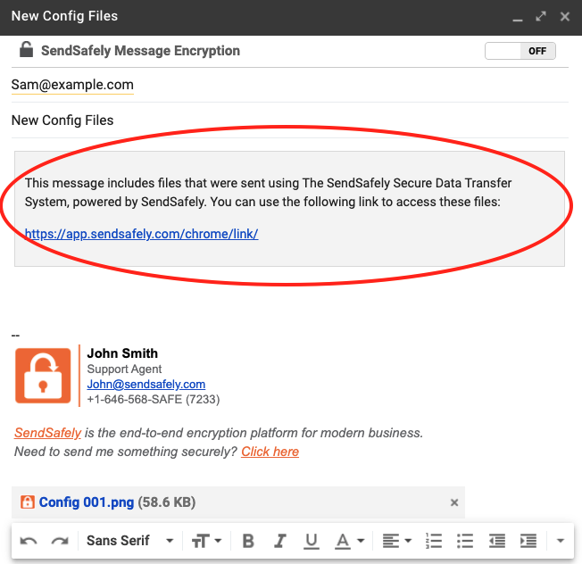Toggle bold formatting
Image resolution: width=582 pixels, height=564 pixels.
[248, 541]
